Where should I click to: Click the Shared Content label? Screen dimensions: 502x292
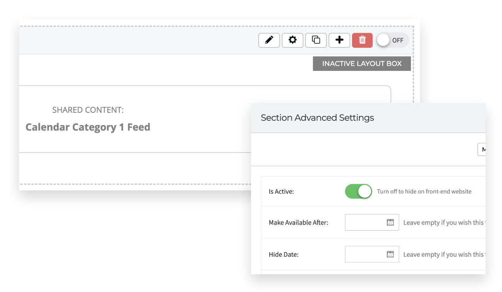pyautogui.click(x=88, y=110)
